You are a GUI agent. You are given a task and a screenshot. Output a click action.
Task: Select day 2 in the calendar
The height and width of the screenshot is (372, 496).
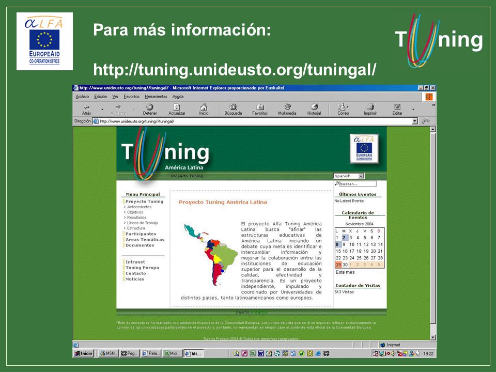[344, 237]
